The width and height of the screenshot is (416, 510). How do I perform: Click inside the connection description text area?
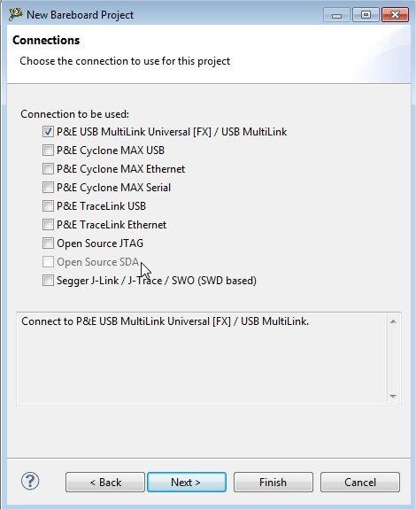coord(202,359)
